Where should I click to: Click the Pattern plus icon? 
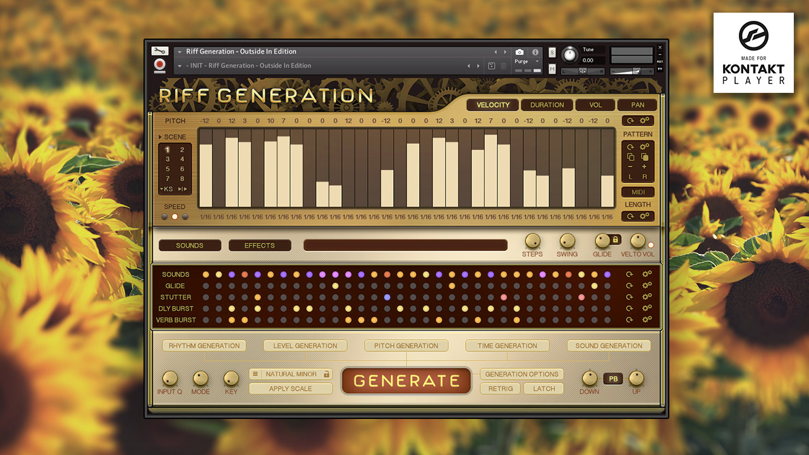(x=645, y=167)
